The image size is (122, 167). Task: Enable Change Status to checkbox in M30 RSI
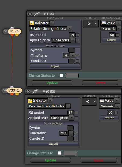[60, 153]
